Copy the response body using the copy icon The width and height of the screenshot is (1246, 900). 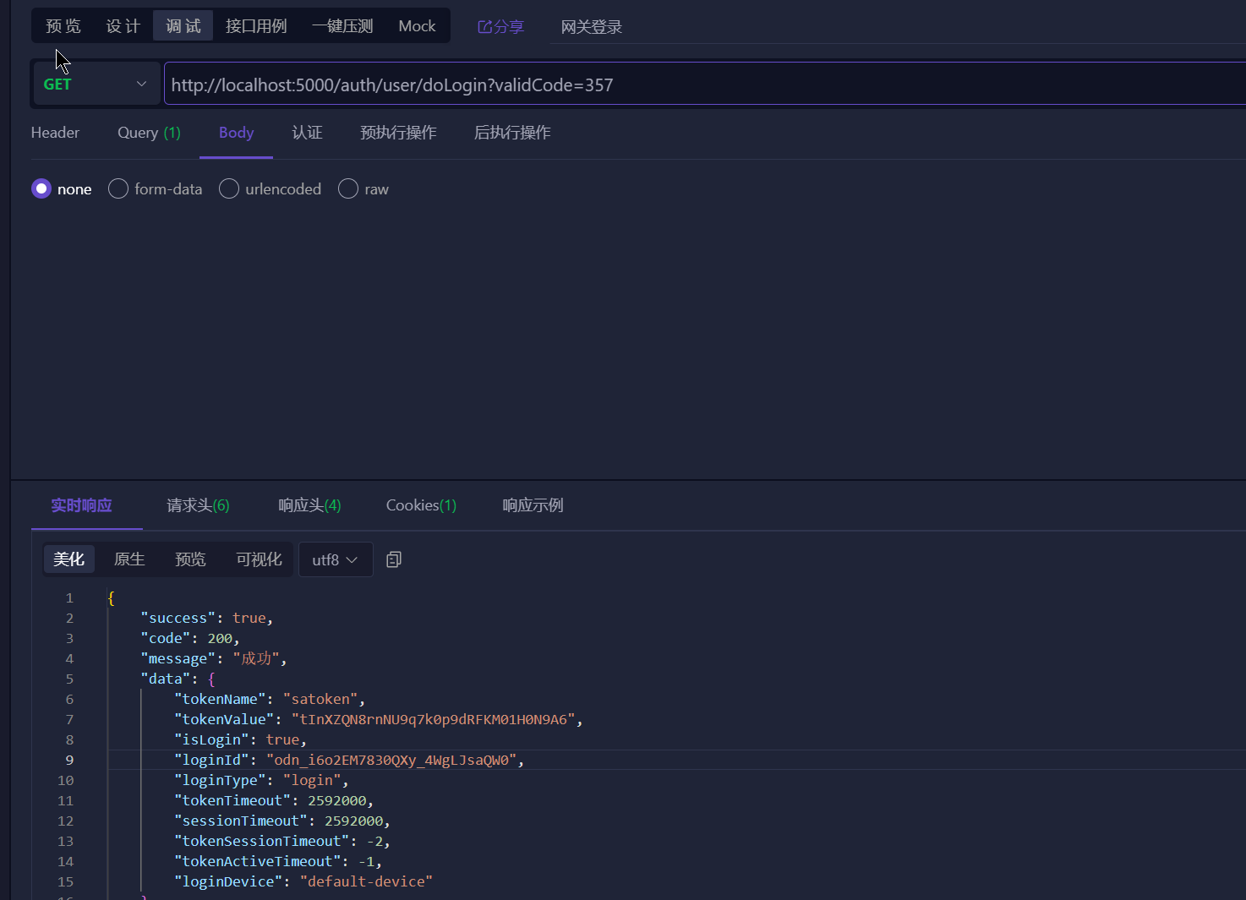point(394,559)
